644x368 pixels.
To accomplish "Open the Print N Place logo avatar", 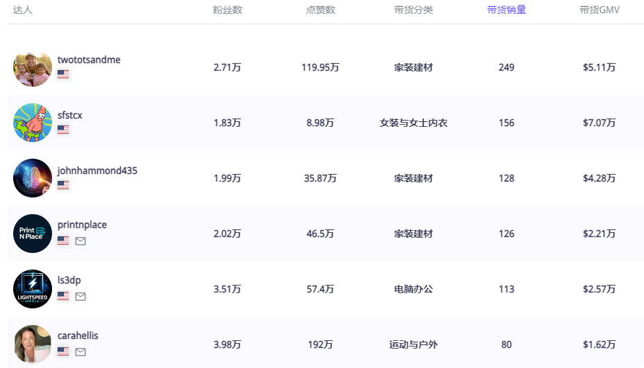I will (33, 234).
